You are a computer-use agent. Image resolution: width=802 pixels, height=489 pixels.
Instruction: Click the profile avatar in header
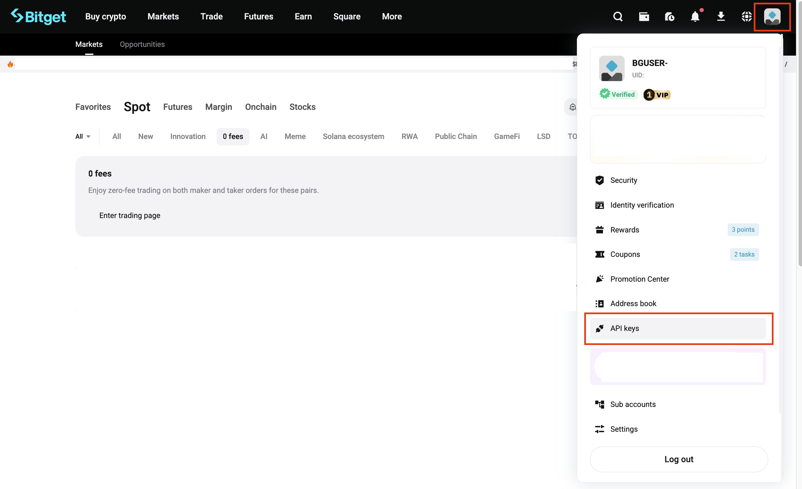tap(772, 16)
